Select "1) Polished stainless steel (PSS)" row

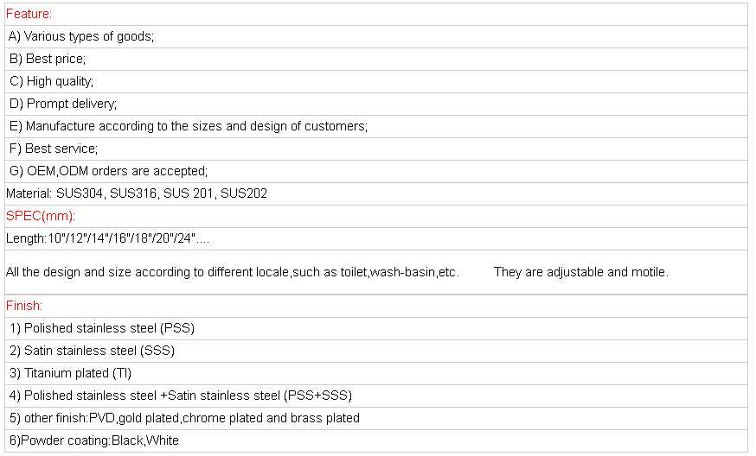(102, 328)
